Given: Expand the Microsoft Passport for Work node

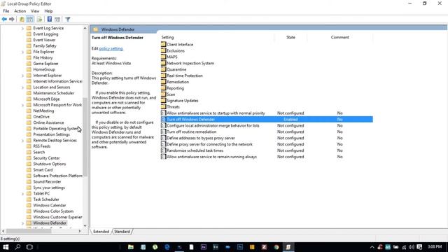Looking at the screenshot, I should (22, 105).
